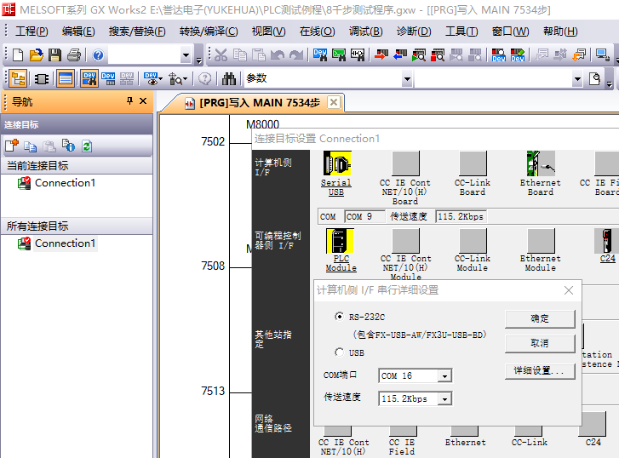Click the Dev device list grid icon
619x458 pixels.
pyautogui.click(x=108, y=79)
